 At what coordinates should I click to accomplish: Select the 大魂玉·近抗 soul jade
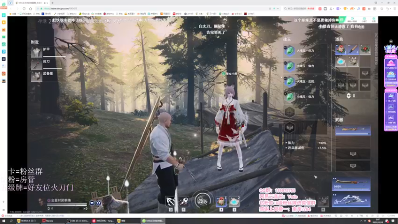point(305,82)
